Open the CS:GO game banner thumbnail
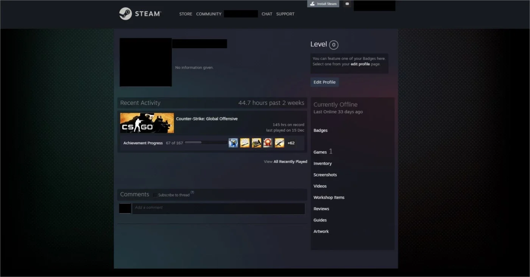Screen dimensions: 530x277 point(147,123)
